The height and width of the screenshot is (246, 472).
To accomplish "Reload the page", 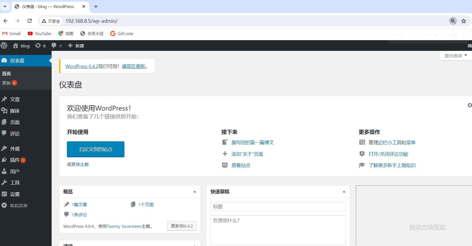I will pos(29,21).
